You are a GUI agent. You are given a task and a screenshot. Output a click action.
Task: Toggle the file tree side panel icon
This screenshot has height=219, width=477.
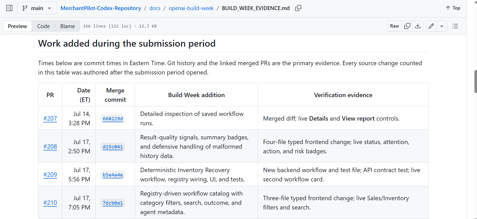tap(9, 8)
